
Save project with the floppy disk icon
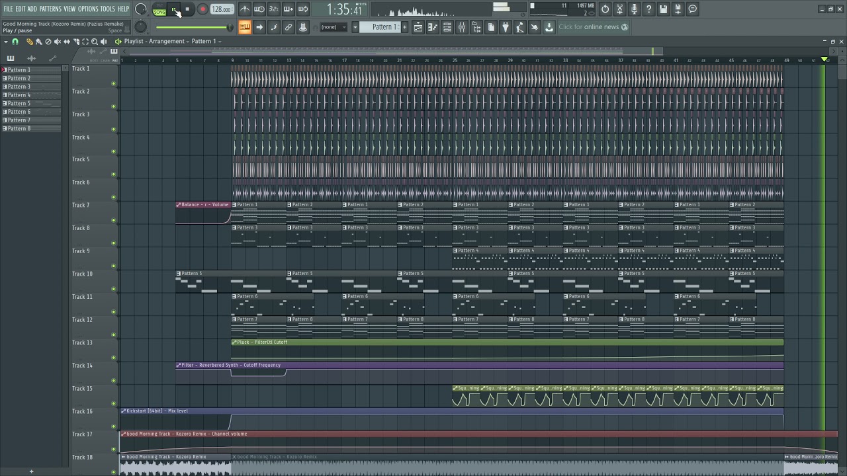(663, 9)
